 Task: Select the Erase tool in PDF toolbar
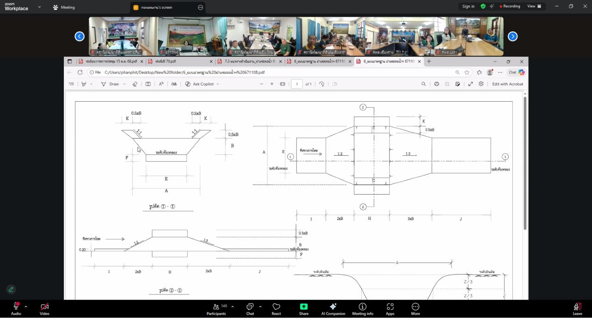(135, 84)
